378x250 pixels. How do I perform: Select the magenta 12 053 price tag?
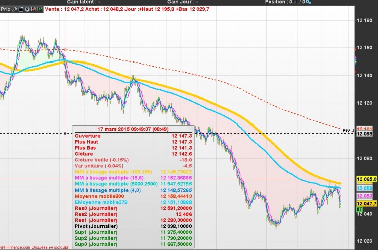coord(364,196)
